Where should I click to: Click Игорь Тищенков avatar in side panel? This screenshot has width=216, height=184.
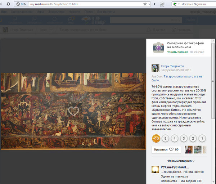pos(156,68)
